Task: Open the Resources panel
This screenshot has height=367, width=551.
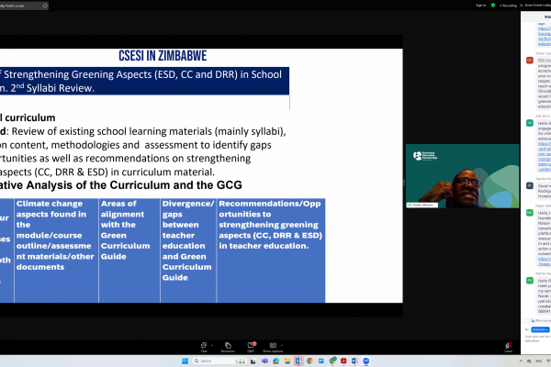Action: point(227,345)
